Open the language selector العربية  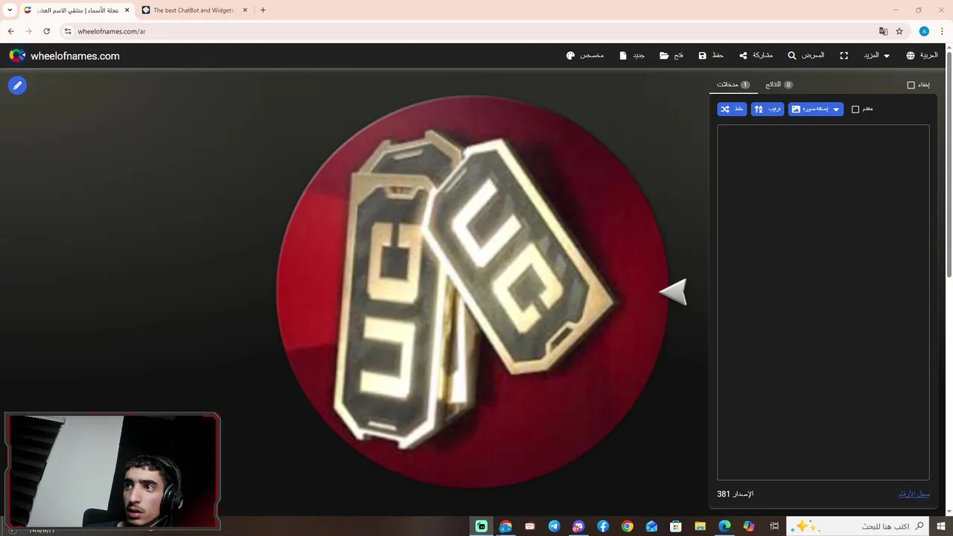click(922, 56)
